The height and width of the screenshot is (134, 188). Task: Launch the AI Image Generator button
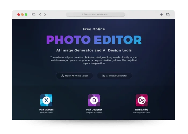click(x=114, y=76)
